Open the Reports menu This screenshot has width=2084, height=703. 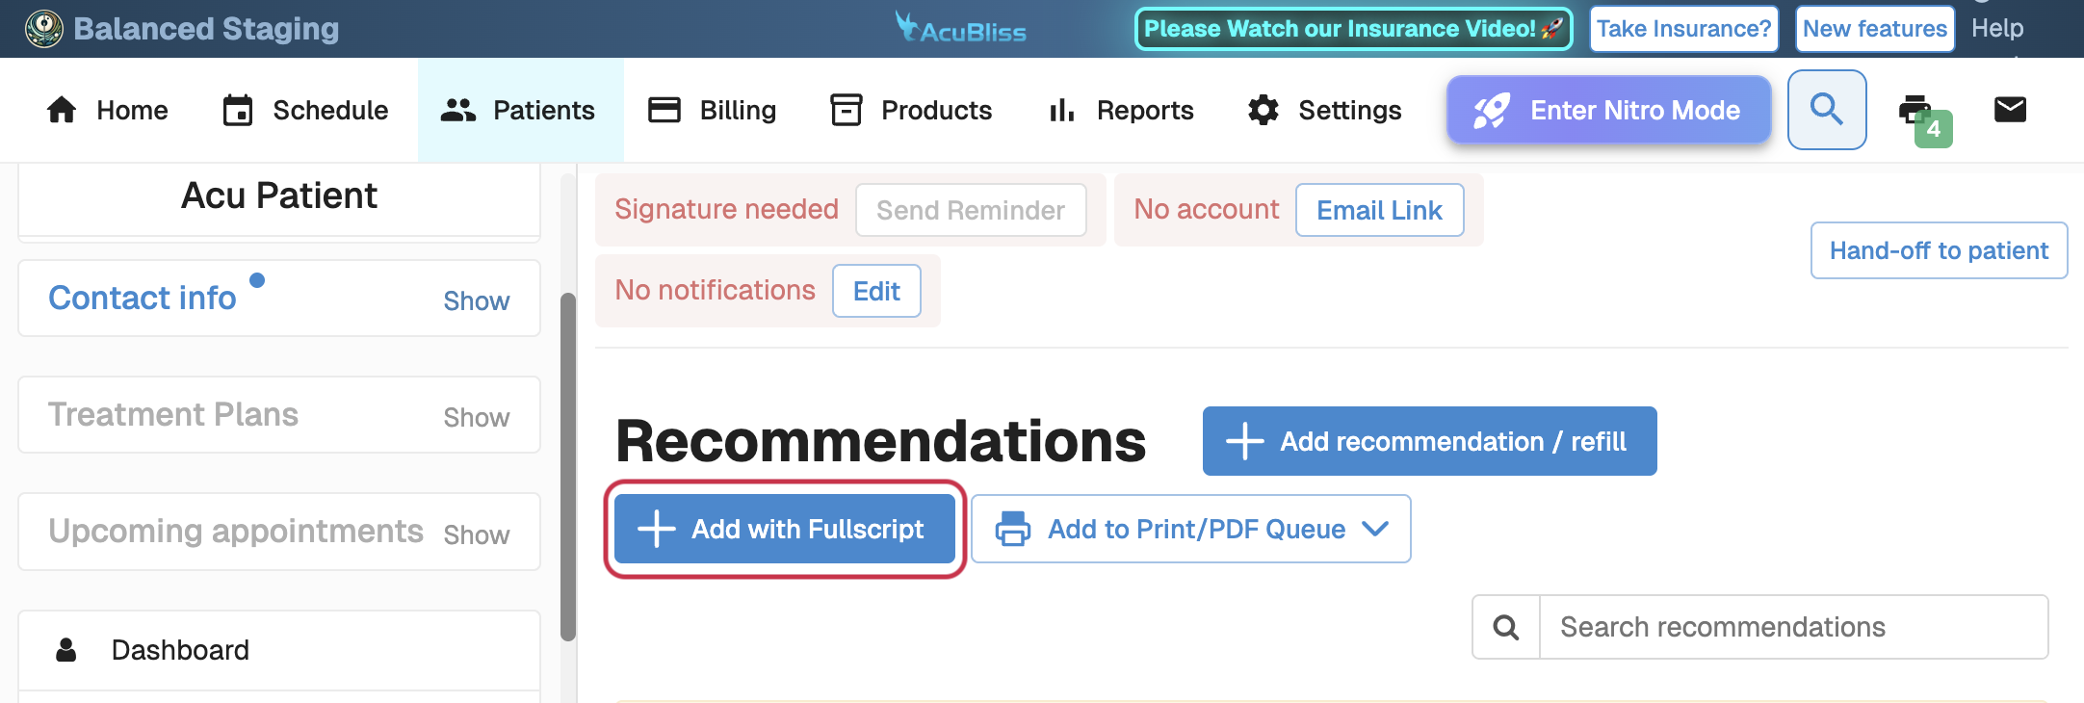[x=1121, y=110]
